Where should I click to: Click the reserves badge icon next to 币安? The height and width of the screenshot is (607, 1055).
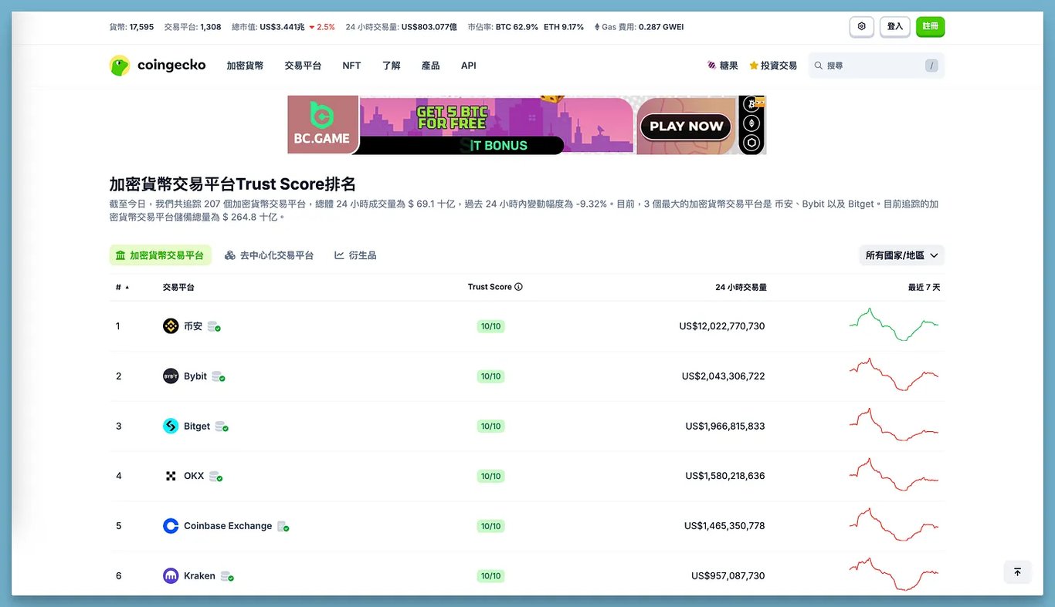pos(214,327)
